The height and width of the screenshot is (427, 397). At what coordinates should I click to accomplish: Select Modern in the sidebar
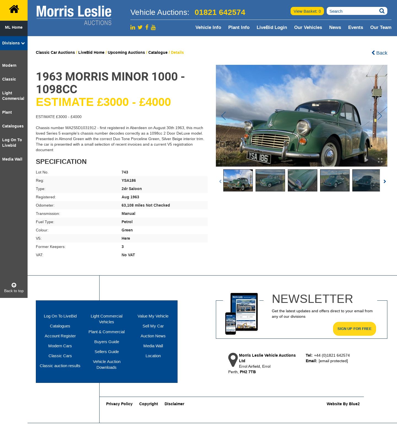click(x=9, y=65)
